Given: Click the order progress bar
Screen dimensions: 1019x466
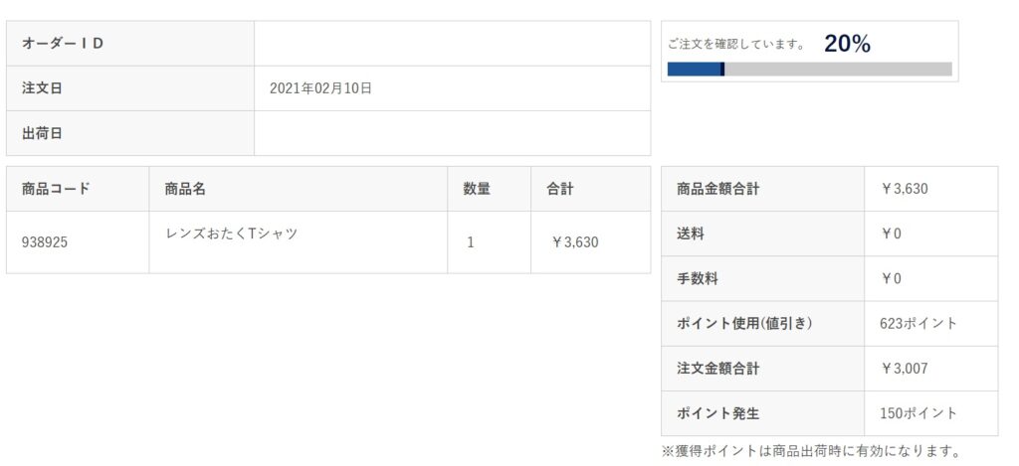Looking at the screenshot, I should pyautogui.click(x=809, y=69).
